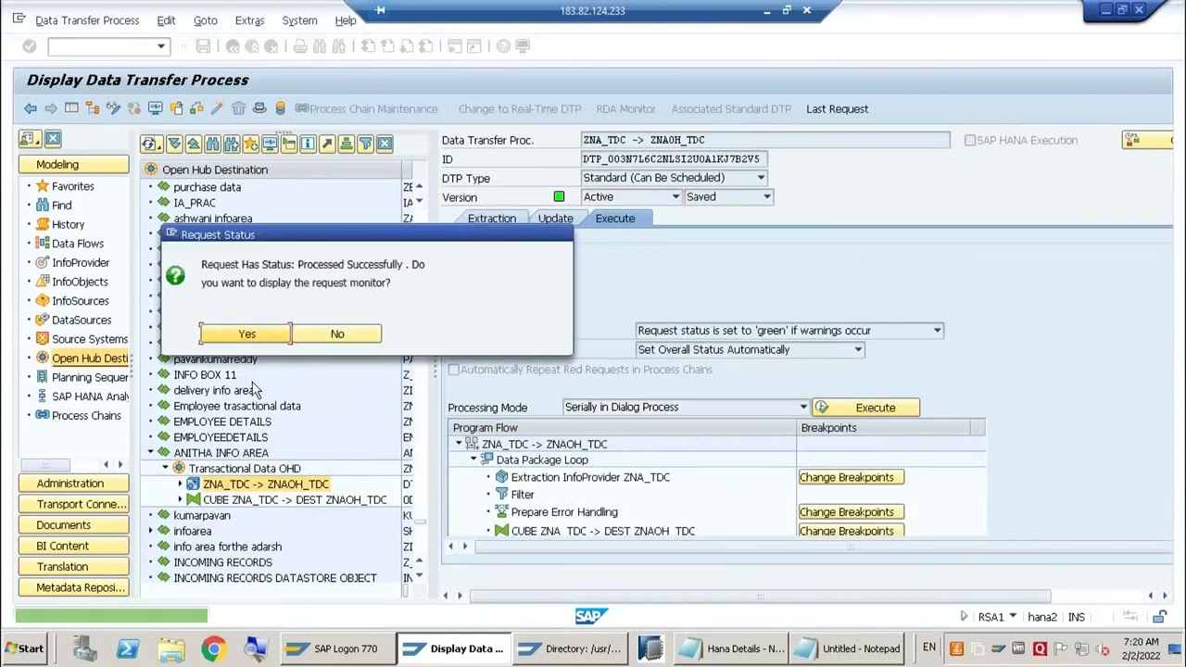The width and height of the screenshot is (1186, 667).
Task: Expand the kumarpavan tree node
Action: [150, 516]
